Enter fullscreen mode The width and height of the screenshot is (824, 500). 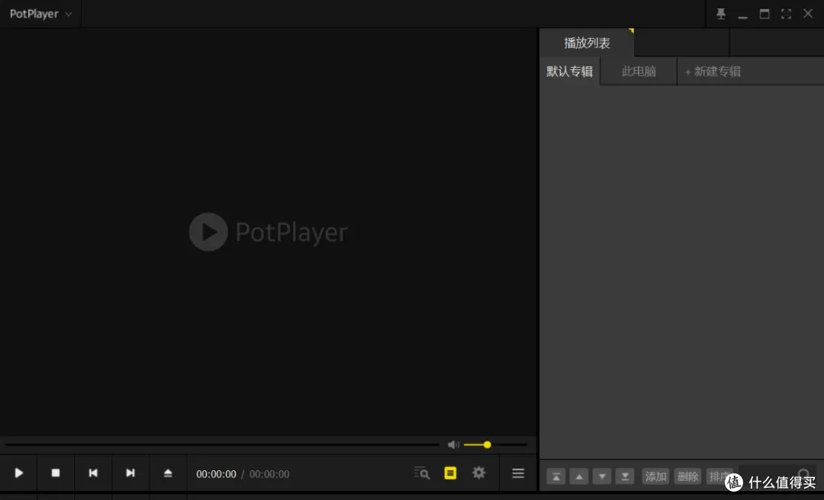pyautogui.click(x=786, y=14)
